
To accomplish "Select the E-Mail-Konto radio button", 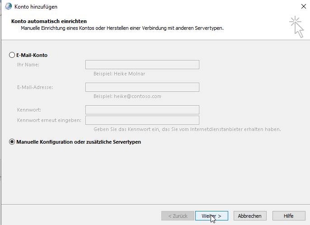I will pyautogui.click(x=12, y=55).
